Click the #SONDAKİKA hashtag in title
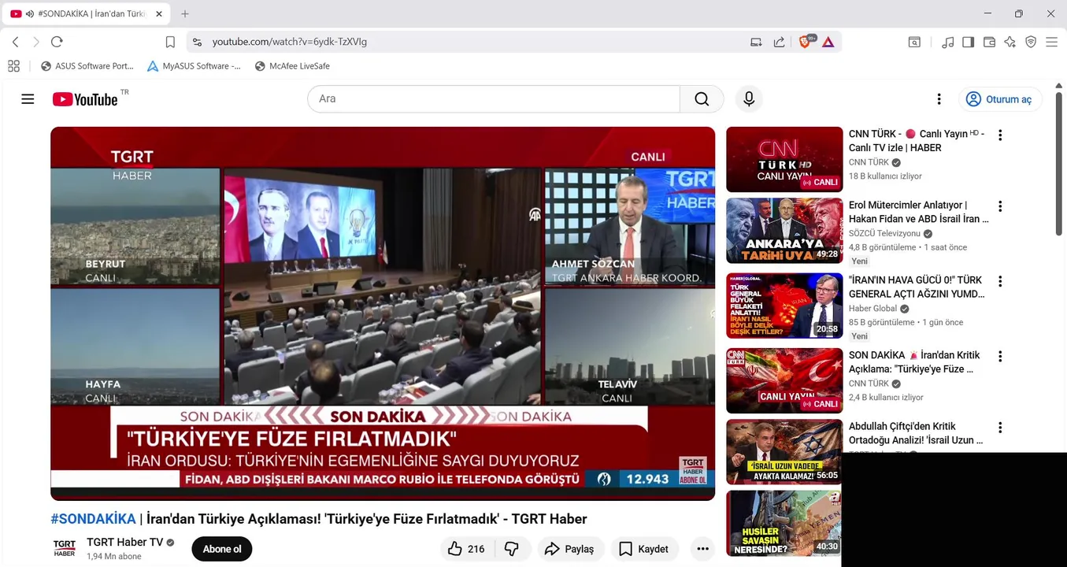 [x=93, y=519]
